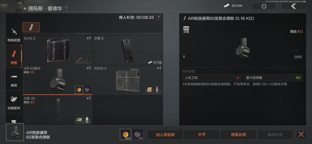Select the G系 33 magazine item
This screenshot has height=144, width=312.
[x=58, y=110]
